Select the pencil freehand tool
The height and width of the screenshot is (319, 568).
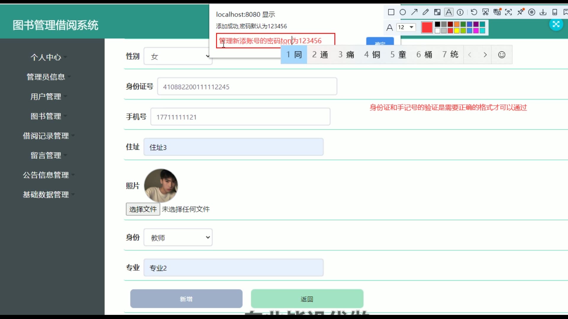426,12
